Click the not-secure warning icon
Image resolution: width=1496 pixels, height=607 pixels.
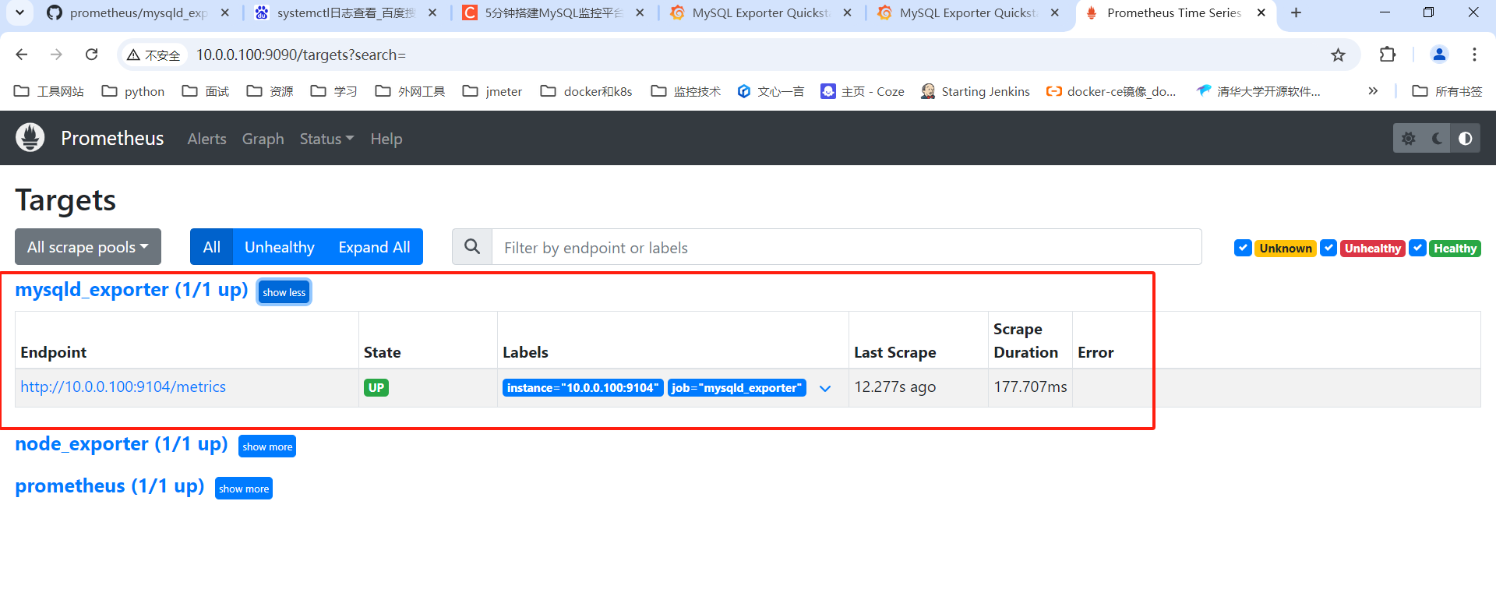click(134, 55)
